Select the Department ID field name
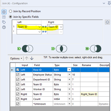This screenshot has height=111, width=111. pyautogui.click(x=41, y=80)
